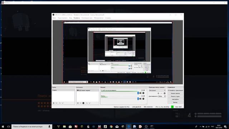Click the Пропуск кадров status bar text

pos(121,107)
